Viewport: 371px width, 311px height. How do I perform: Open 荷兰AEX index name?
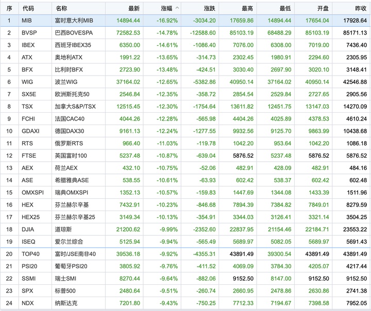(66, 168)
